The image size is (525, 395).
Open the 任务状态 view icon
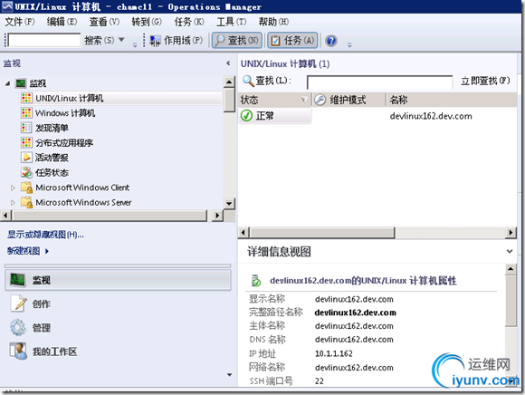pos(26,172)
